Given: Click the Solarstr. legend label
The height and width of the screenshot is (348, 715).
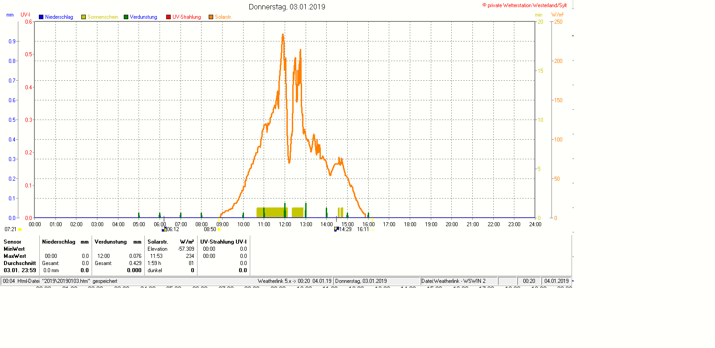Looking at the screenshot, I should [223, 17].
